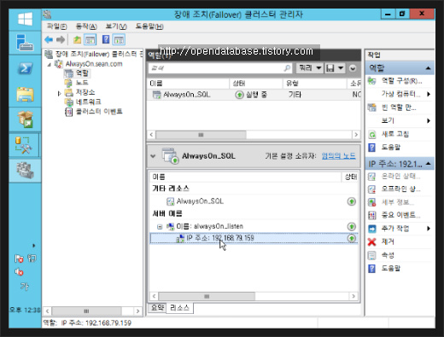
Task: Select 클러스터 이벤트 in the tree
Action: click(99, 112)
